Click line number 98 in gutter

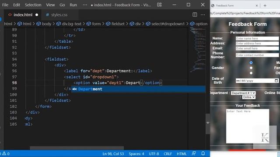tap(14, 83)
